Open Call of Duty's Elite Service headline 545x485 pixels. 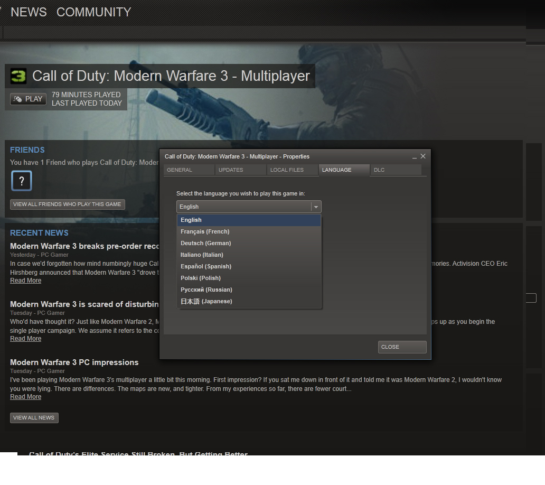(138, 453)
